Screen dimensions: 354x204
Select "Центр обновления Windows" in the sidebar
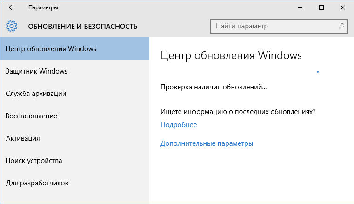click(75, 48)
